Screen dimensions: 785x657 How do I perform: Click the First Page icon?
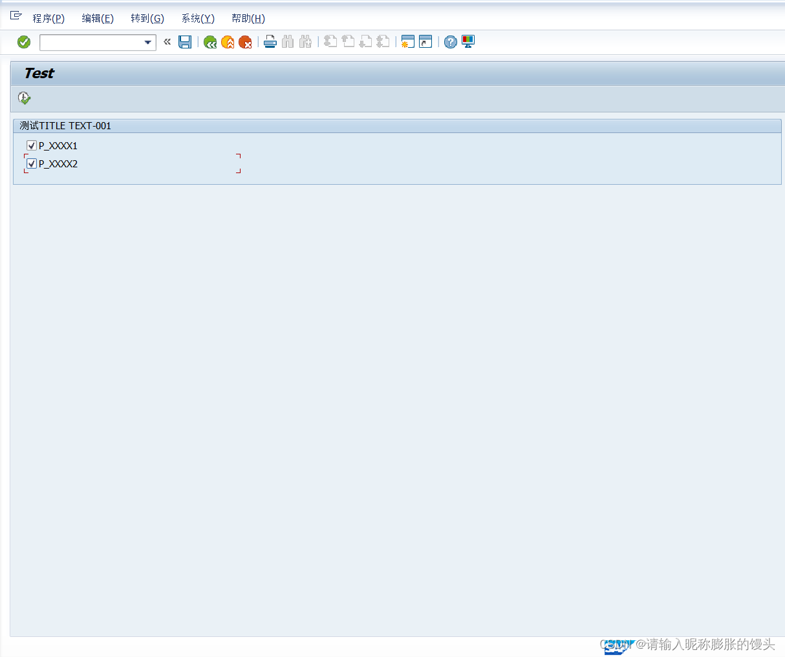tap(330, 42)
